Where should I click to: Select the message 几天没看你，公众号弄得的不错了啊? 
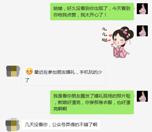61,125
